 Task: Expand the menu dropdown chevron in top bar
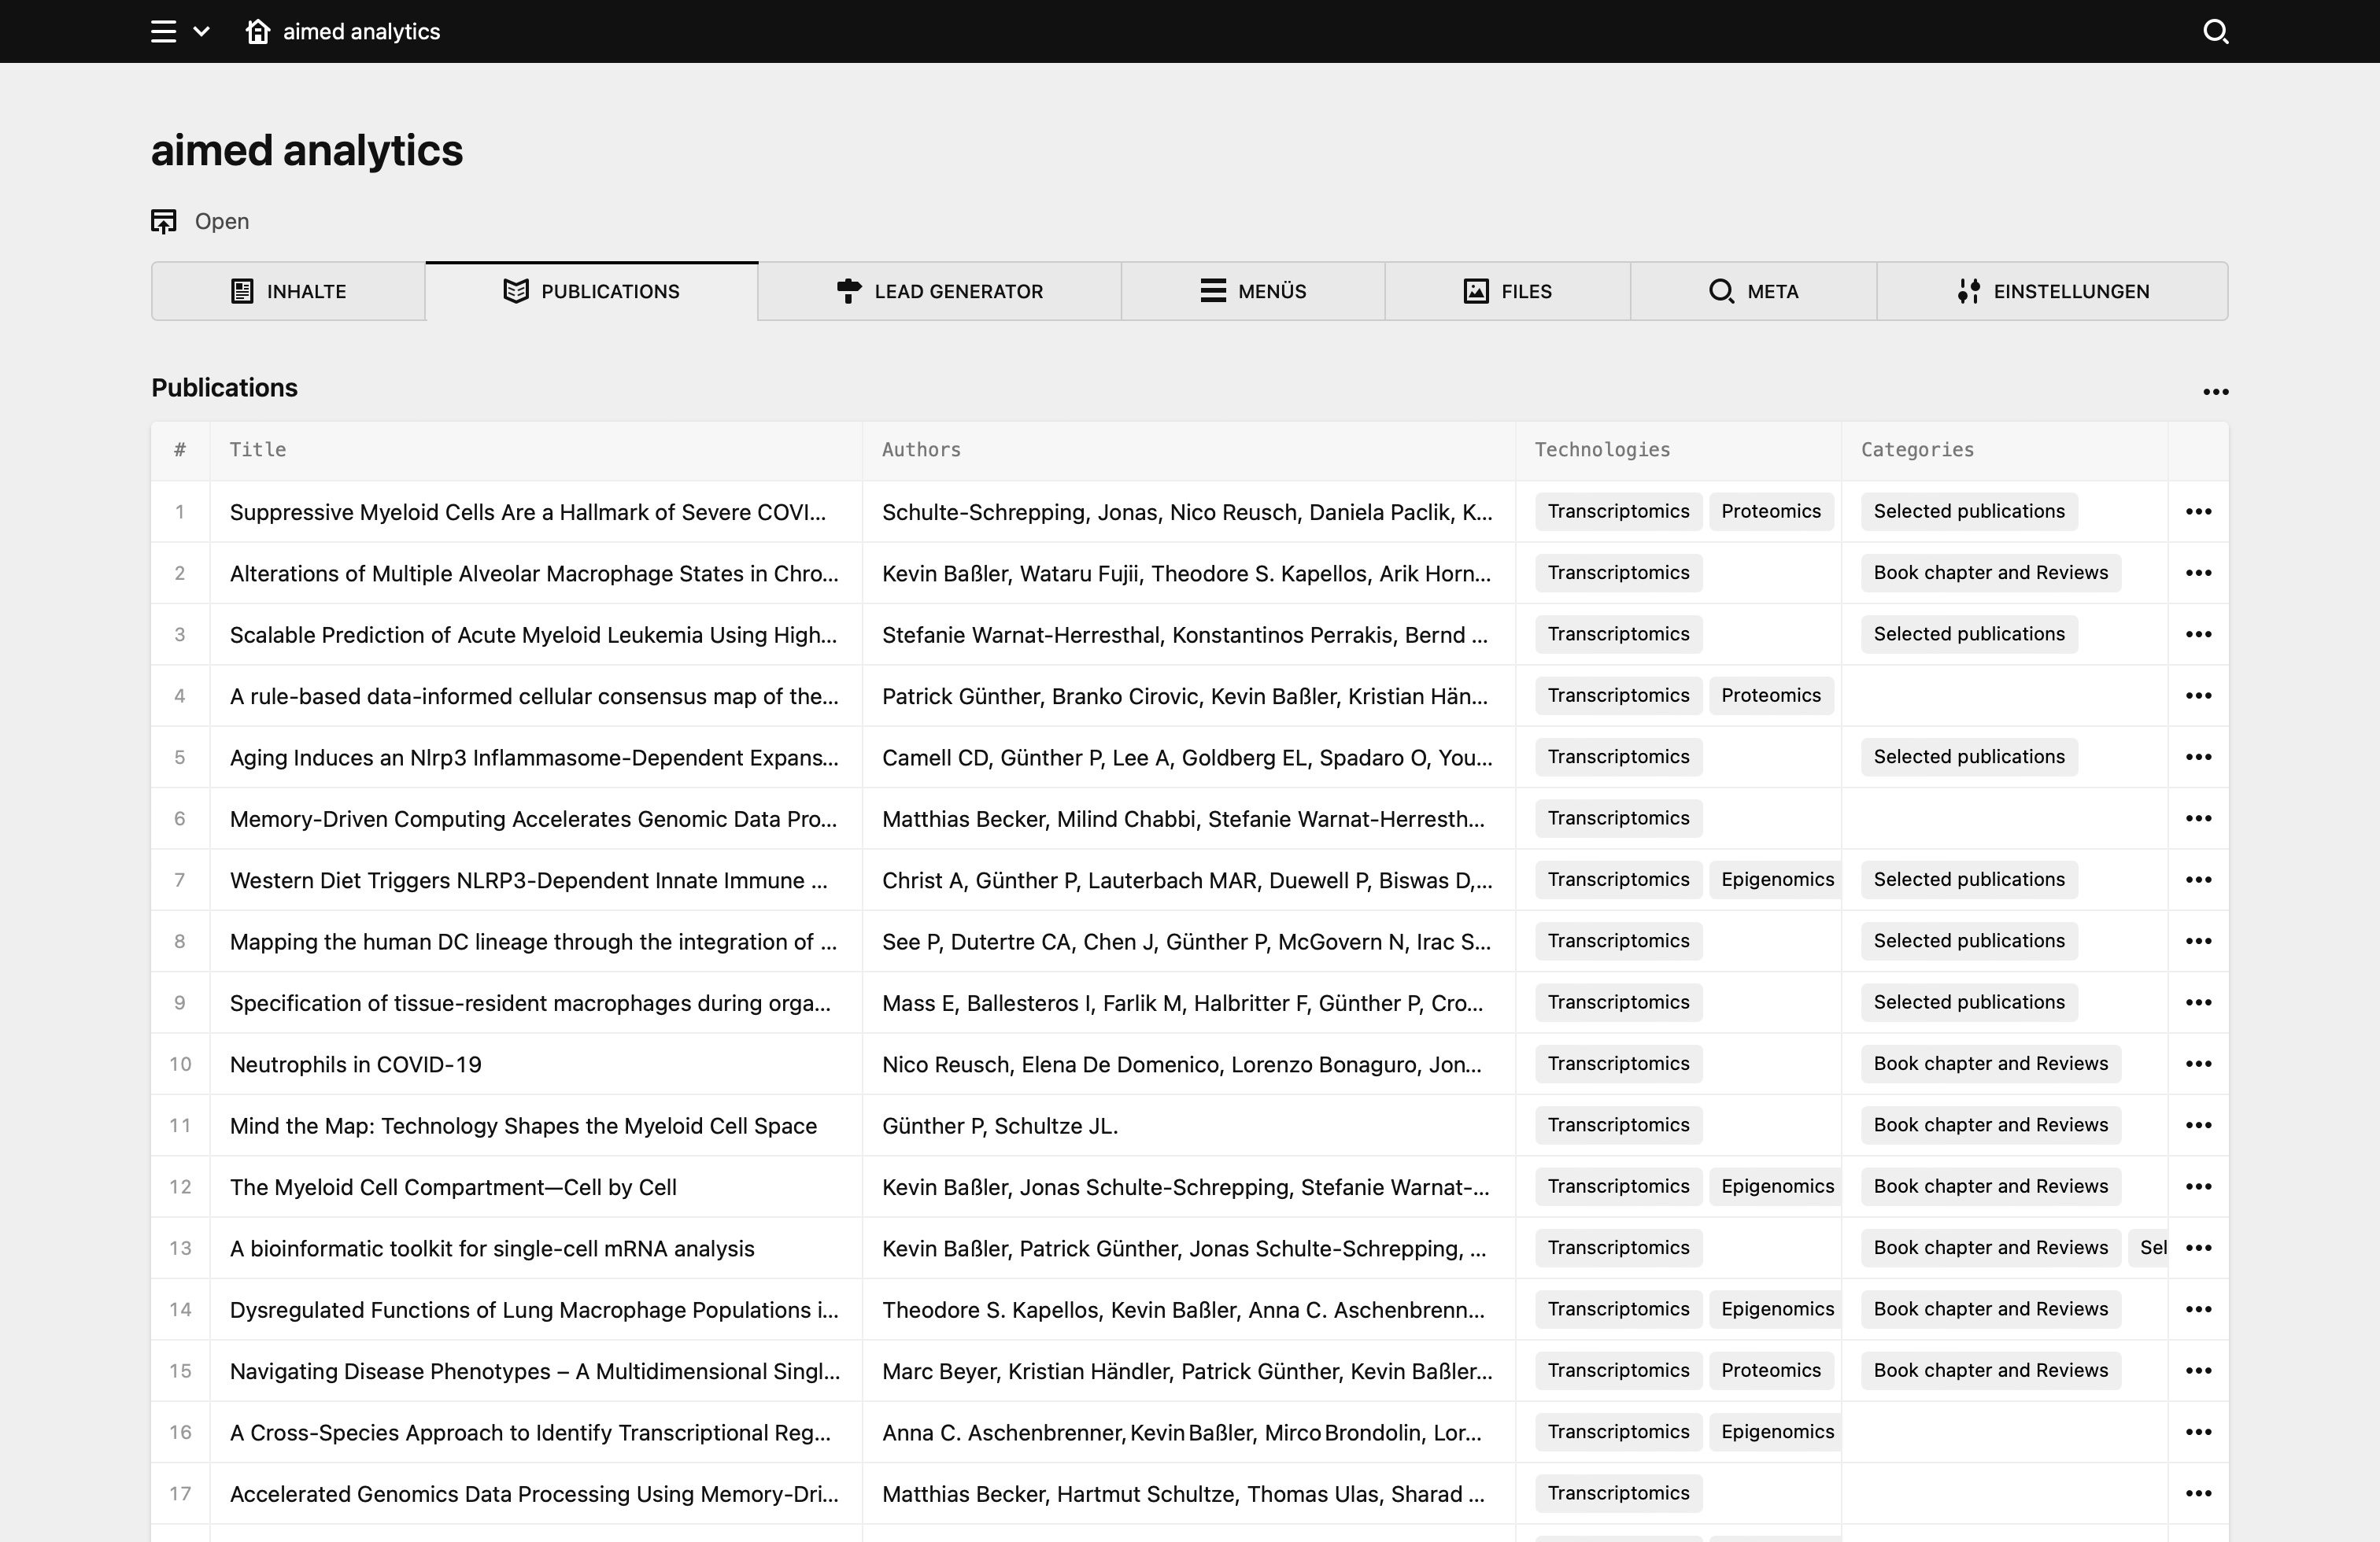tap(201, 32)
